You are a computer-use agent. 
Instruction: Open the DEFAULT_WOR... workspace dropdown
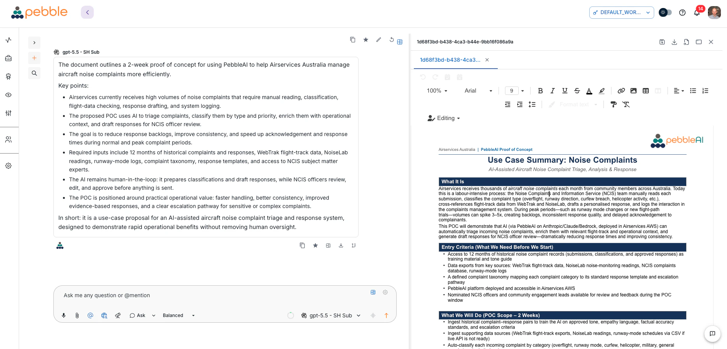pos(621,13)
